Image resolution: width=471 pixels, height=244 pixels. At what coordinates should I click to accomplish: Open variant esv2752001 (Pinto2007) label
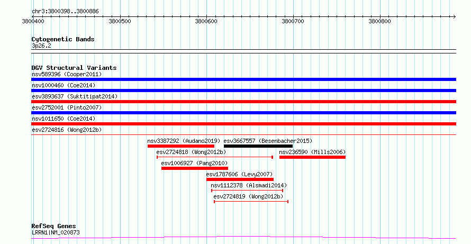tap(67, 107)
